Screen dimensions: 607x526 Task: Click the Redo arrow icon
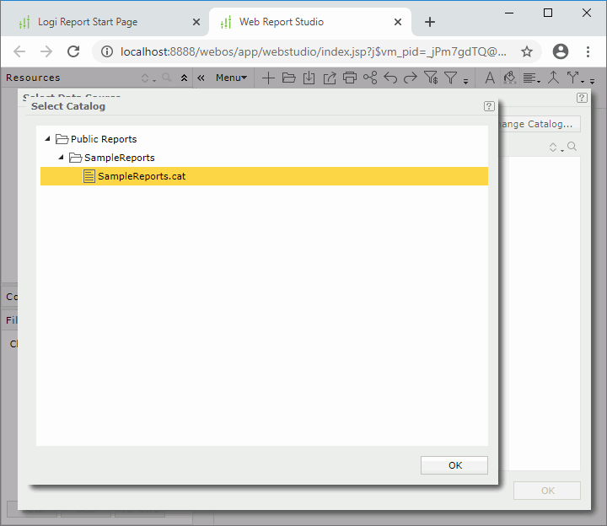(411, 78)
